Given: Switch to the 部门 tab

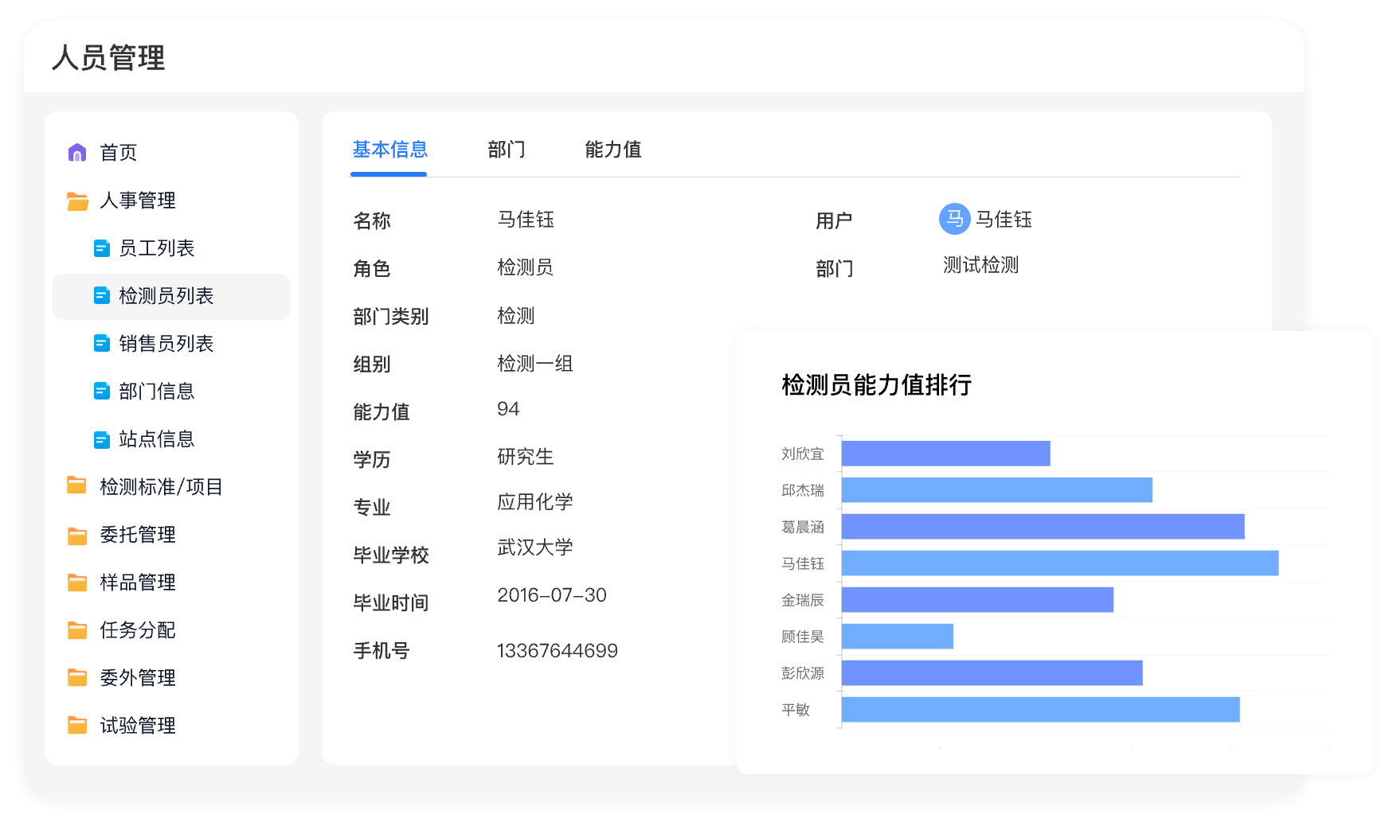Looking at the screenshot, I should (507, 150).
